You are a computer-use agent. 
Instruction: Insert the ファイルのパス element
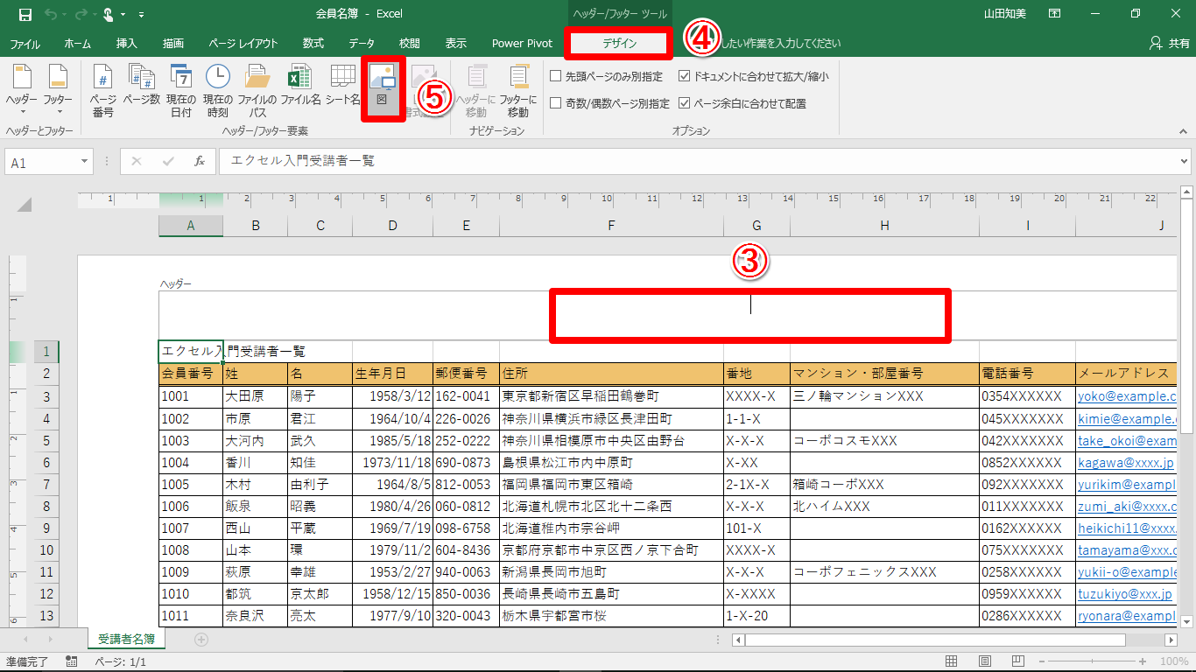point(257,90)
